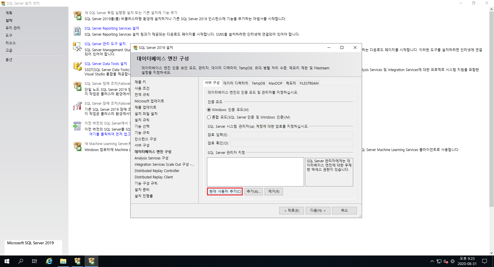Click the SQL Server administrators list box
Screen dimensions: 494x267
[255, 172]
